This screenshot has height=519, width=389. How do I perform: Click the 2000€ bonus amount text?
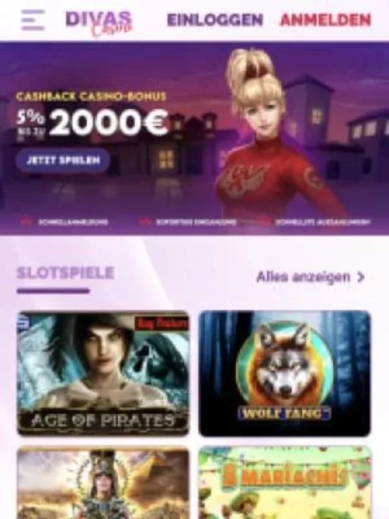click(x=109, y=122)
